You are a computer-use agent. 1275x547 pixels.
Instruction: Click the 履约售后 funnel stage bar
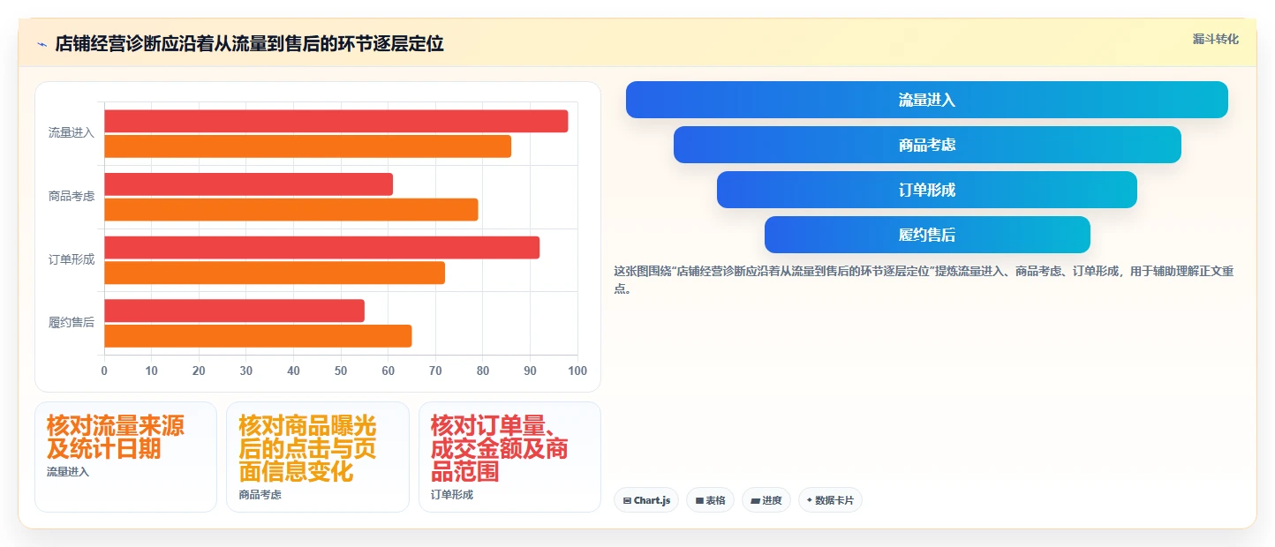pos(927,235)
